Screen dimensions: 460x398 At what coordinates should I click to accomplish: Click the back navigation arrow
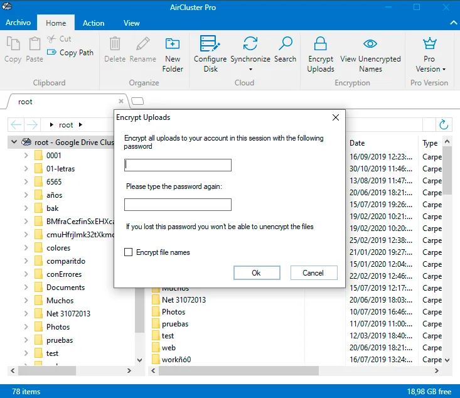(x=16, y=125)
